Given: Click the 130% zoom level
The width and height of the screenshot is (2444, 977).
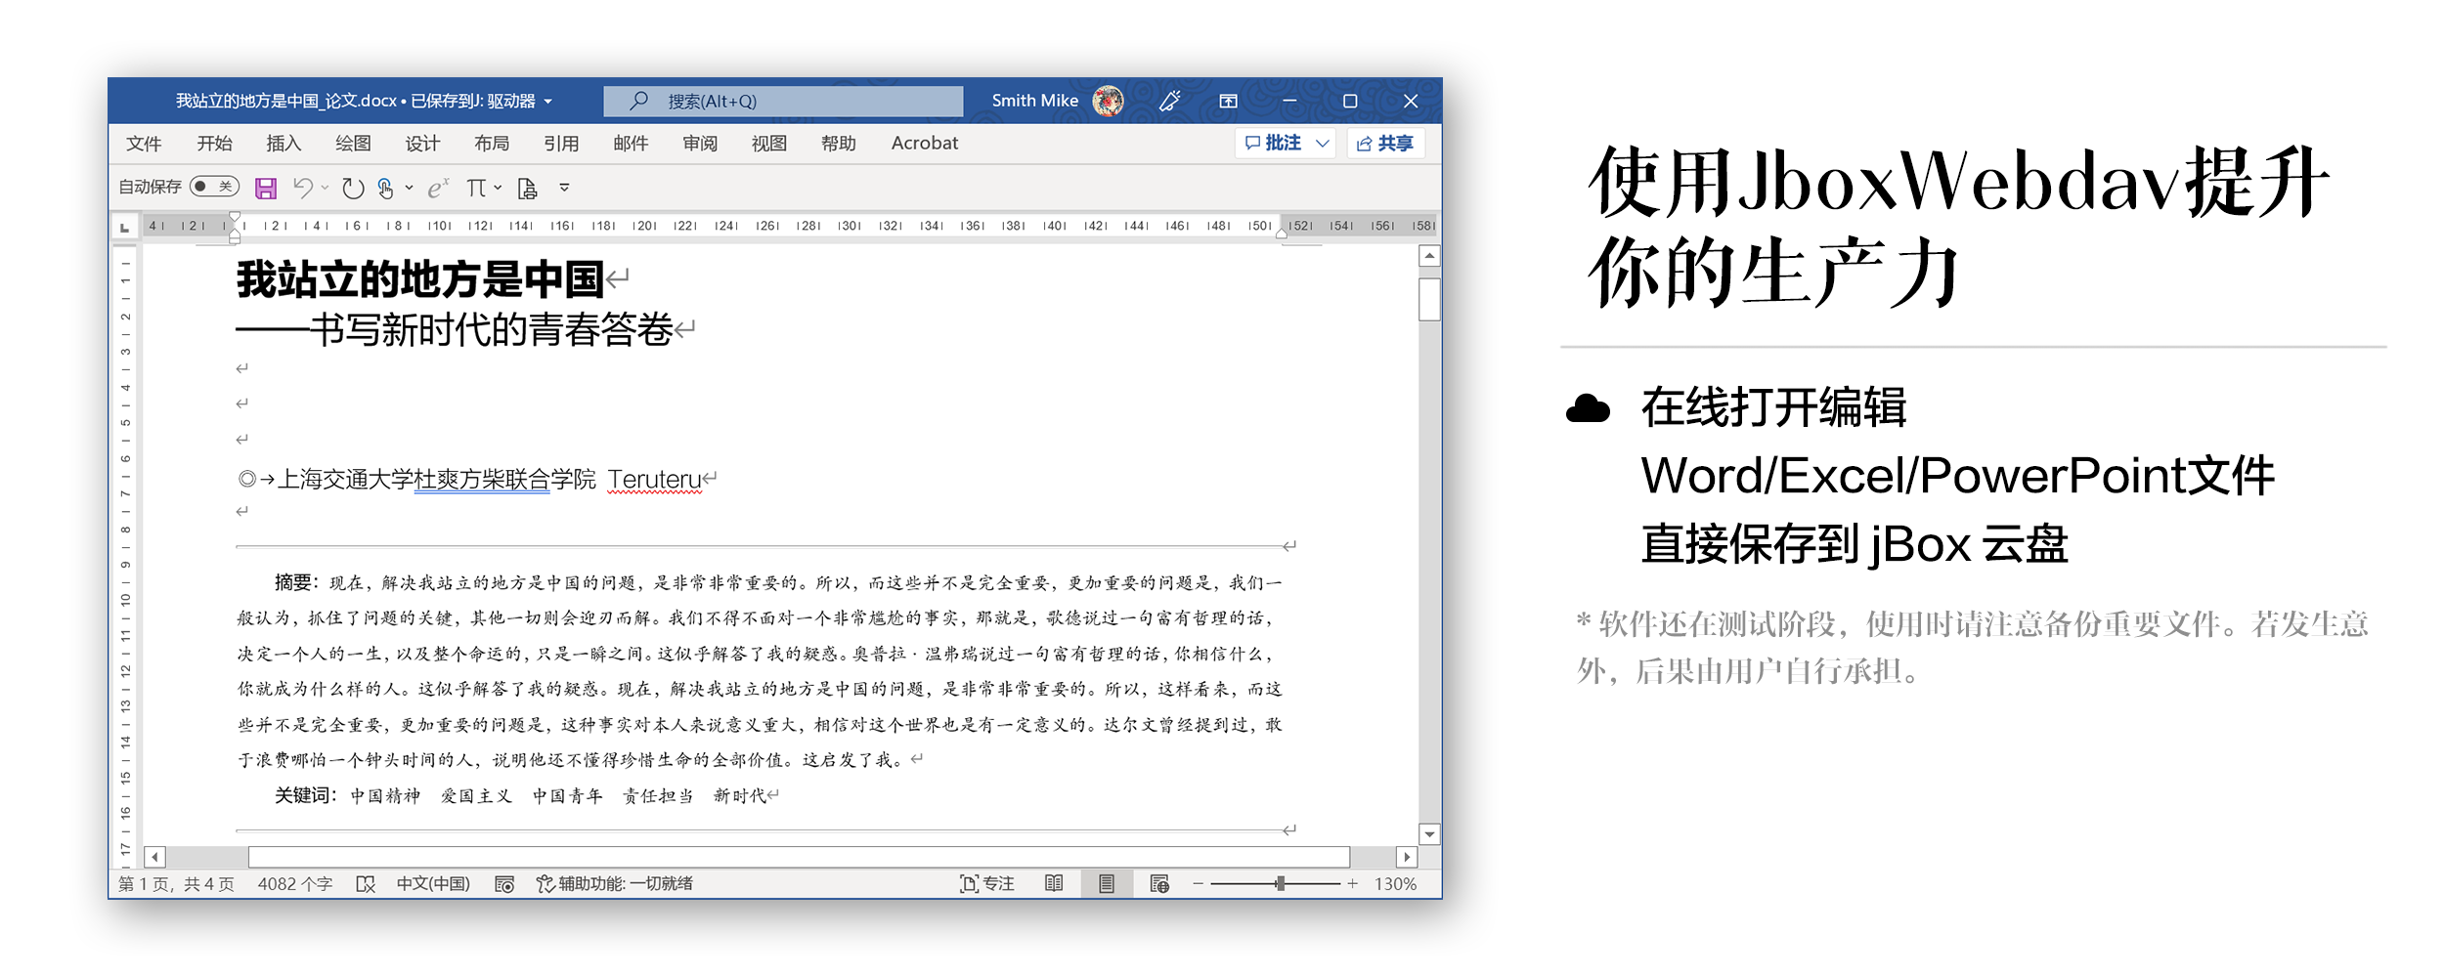Looking at the screenshot, I should click(1395, 884).
